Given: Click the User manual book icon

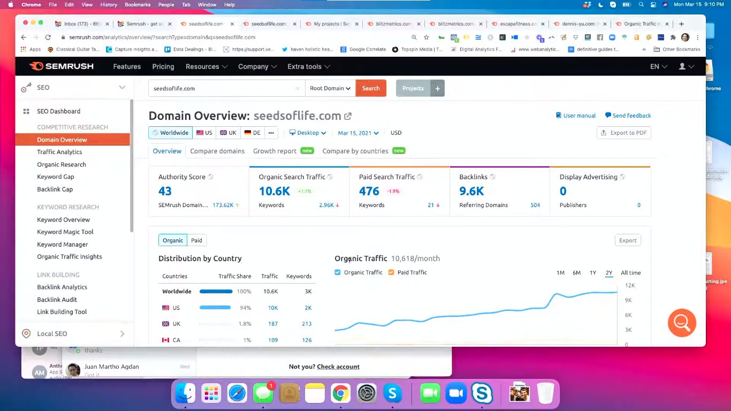Looking at the screenshot, I should (559, 115).
